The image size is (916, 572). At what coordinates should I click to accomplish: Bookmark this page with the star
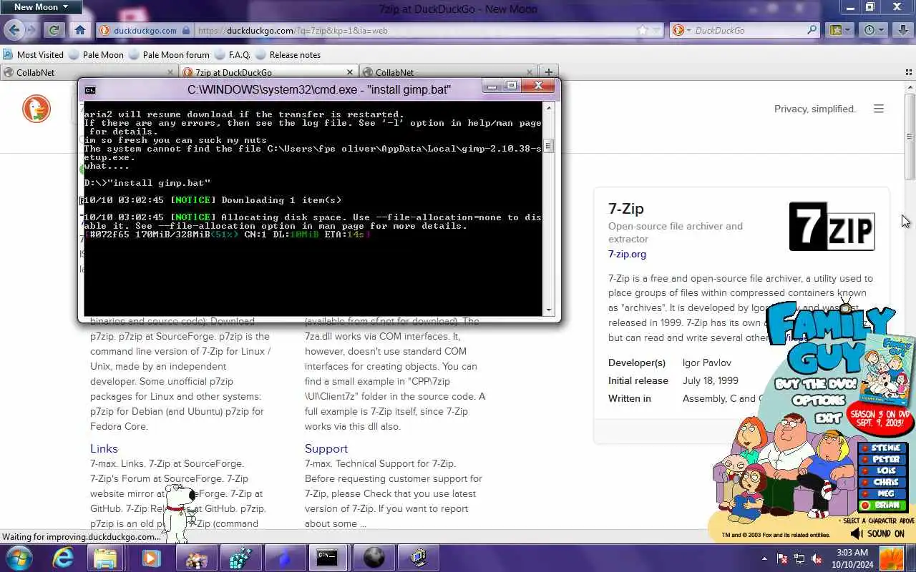[642, 30]
